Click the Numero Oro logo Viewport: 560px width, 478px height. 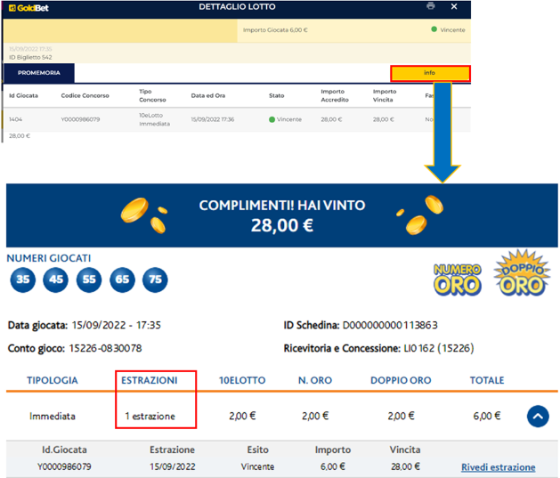456,279
